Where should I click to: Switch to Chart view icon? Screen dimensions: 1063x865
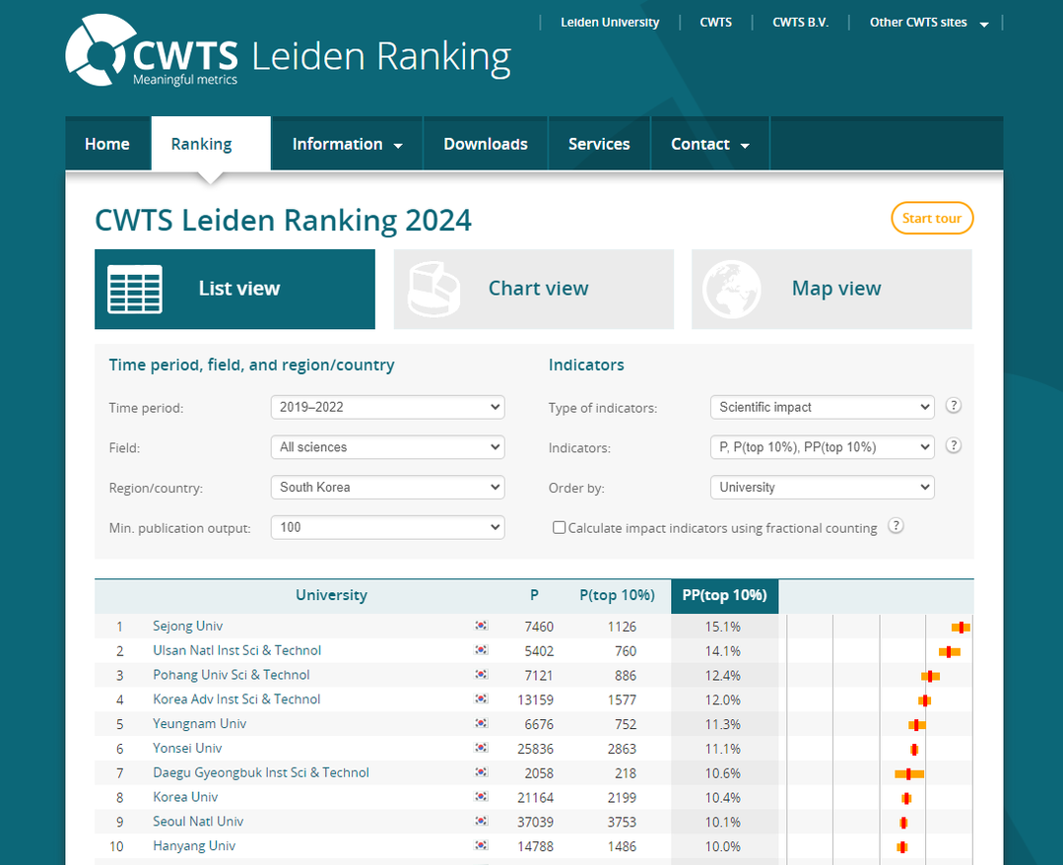click(433, 290)
